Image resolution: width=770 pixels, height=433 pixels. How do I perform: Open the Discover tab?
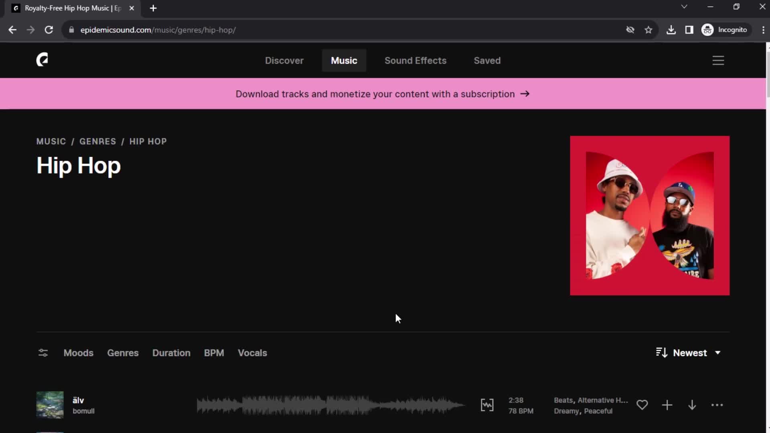pos(284,61)
